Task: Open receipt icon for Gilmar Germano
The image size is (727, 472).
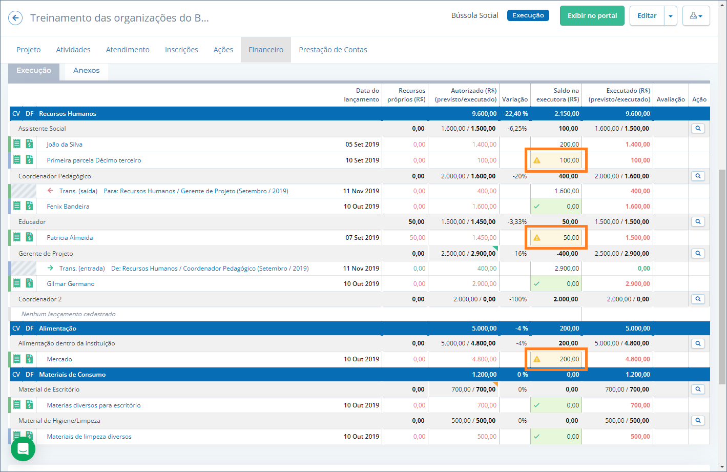Action: pyautogui.click(x=17, y=283)
